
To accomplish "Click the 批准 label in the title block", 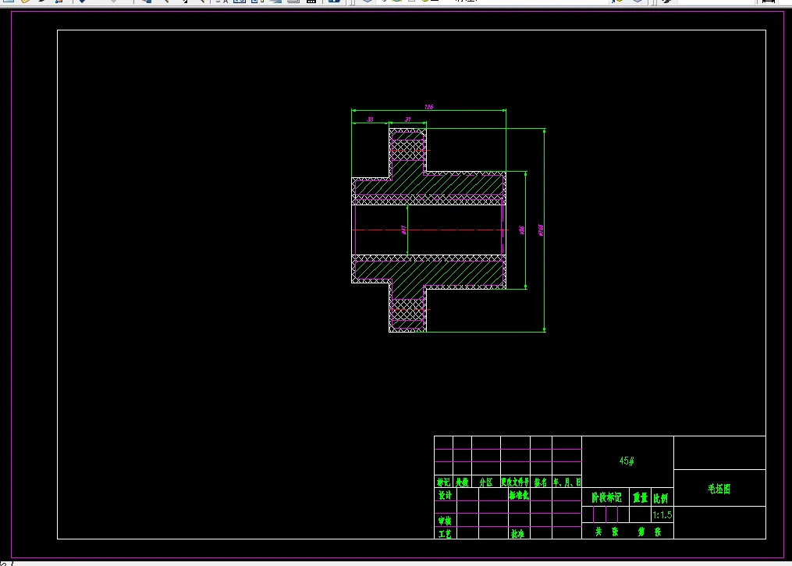I will point(517,534).
